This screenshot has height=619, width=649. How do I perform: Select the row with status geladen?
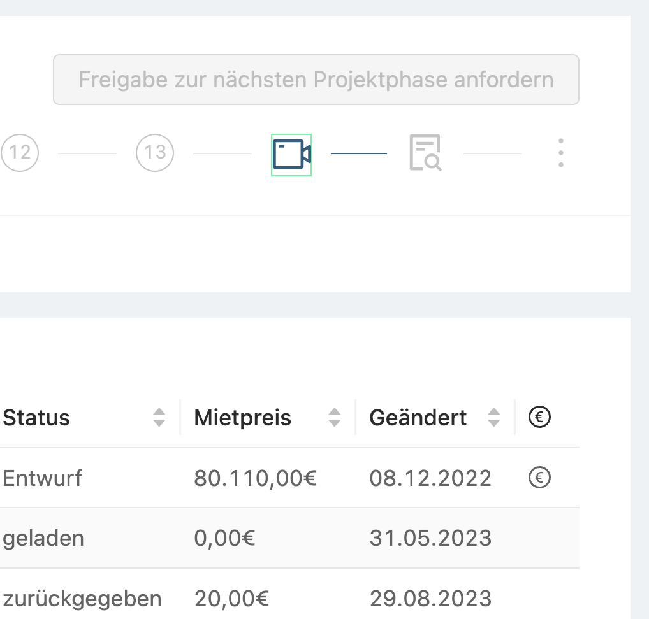[x=43, y=539]
